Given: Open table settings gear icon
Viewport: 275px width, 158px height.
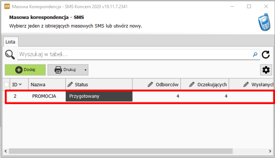Looking at the screenshot, I should [266, 70].
